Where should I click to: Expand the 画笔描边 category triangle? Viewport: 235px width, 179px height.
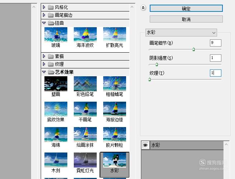click(44, 15)
